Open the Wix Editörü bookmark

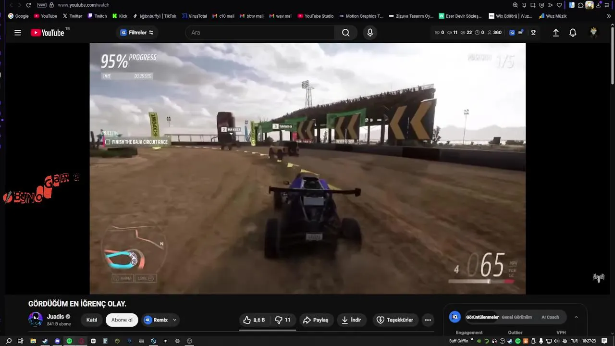pyautogui.click(x=511, y=16)
